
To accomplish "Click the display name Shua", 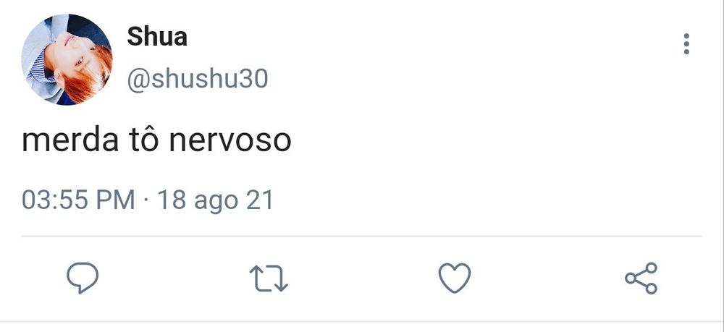I will coord(157,36).
